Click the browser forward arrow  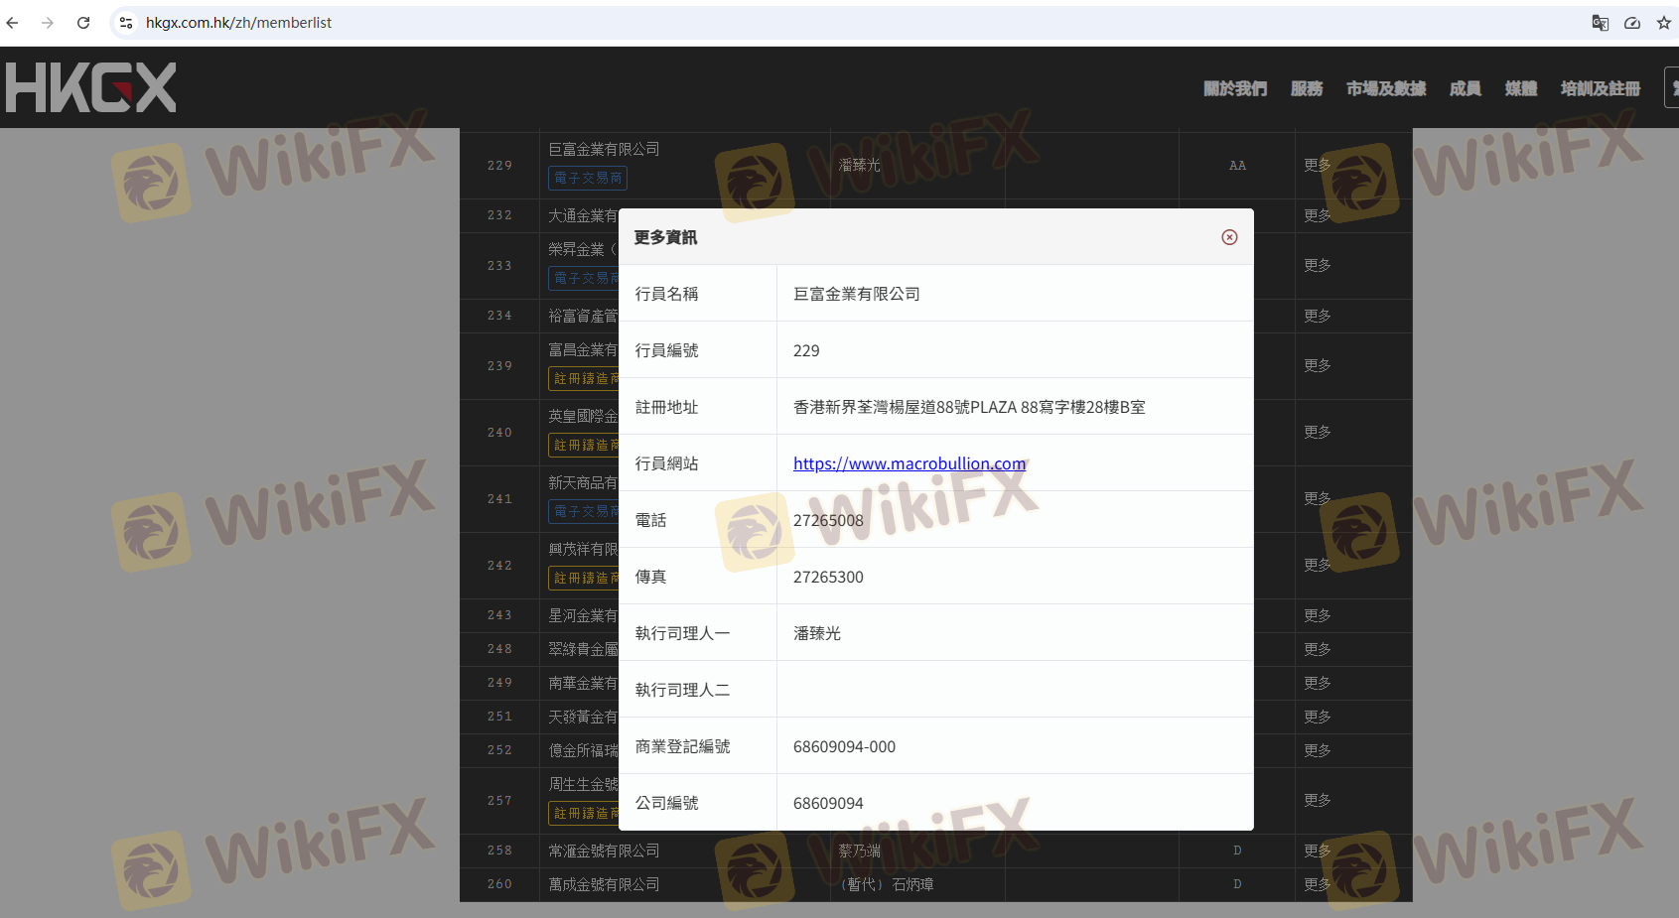point(48,23)
